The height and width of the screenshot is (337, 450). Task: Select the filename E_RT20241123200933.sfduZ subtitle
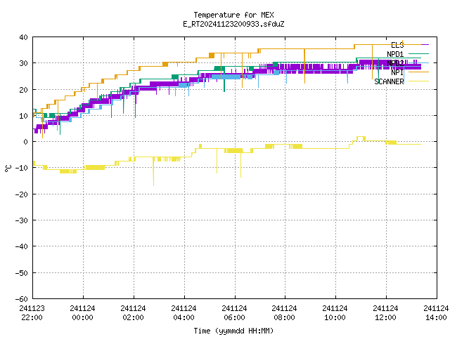pyautogui.click(x=233, y=24)
